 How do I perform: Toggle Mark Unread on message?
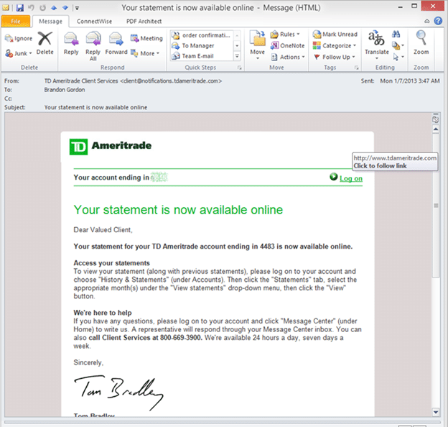coord(335,35)
